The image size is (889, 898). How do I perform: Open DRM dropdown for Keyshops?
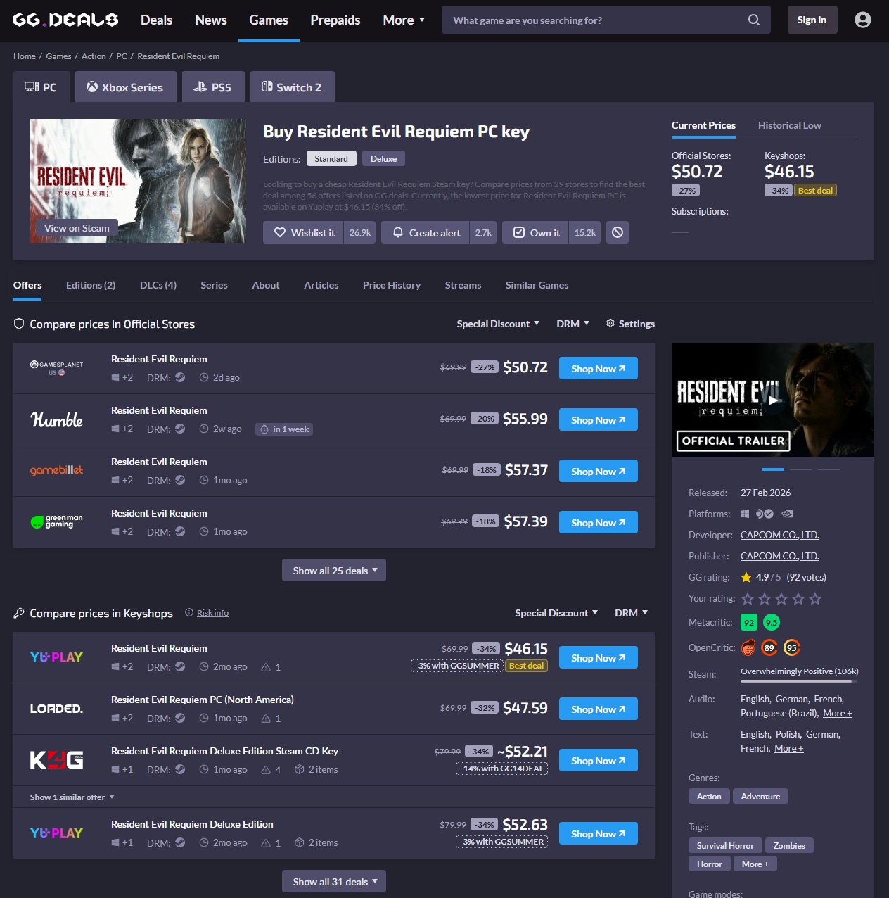631,613
